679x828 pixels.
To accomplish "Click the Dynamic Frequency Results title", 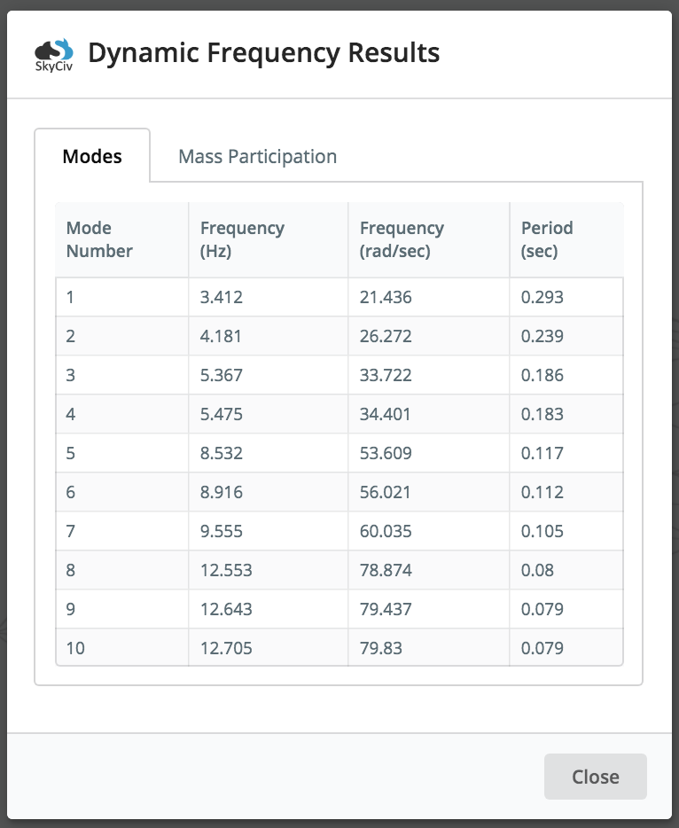I will tap(263, 53).
